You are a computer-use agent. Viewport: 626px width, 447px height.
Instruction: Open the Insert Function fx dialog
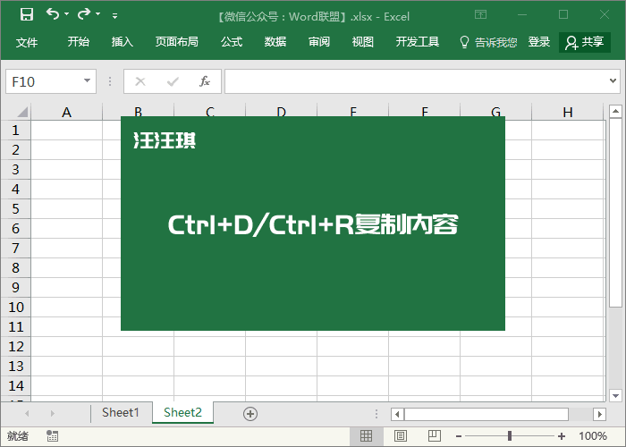205,81
